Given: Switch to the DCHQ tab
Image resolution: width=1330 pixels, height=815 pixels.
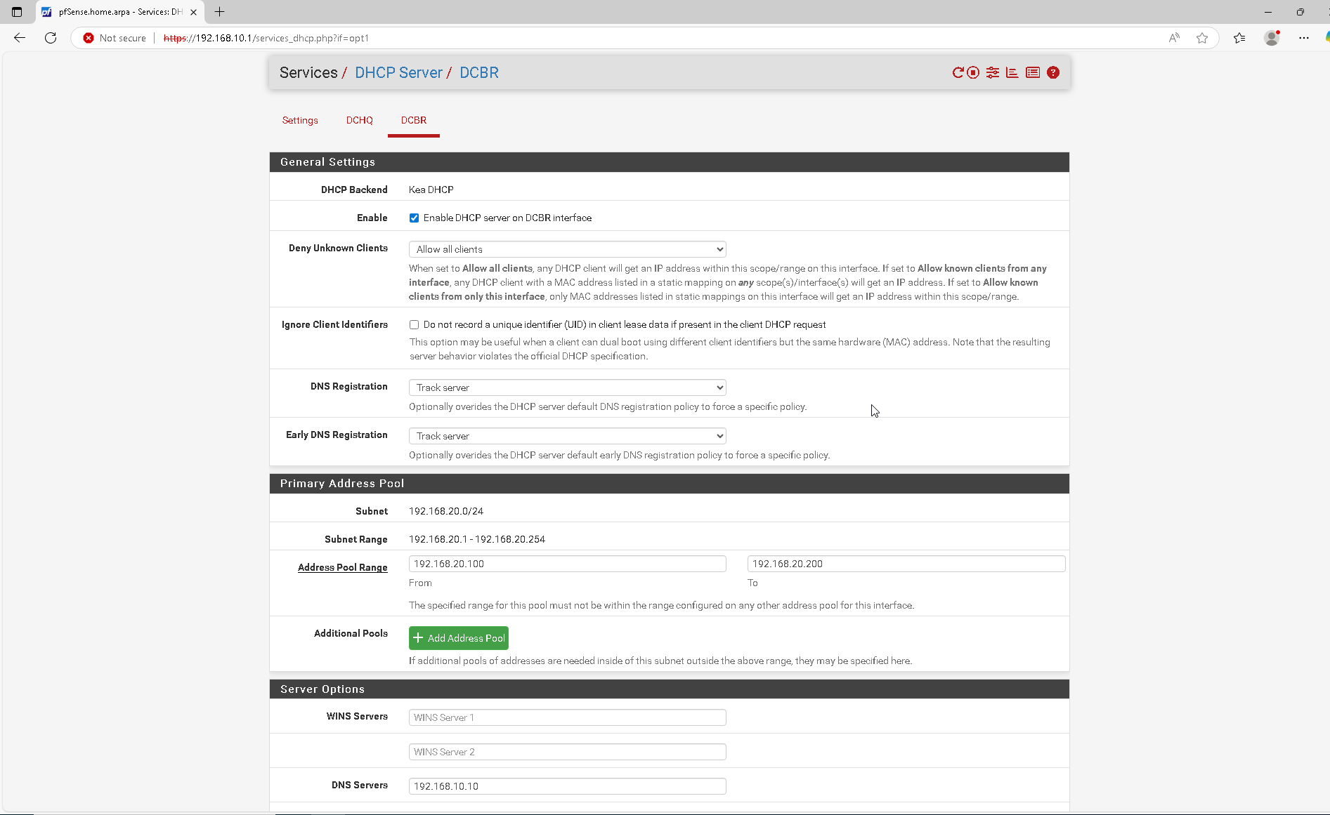Looking at the screenshot, I should 360,120.
